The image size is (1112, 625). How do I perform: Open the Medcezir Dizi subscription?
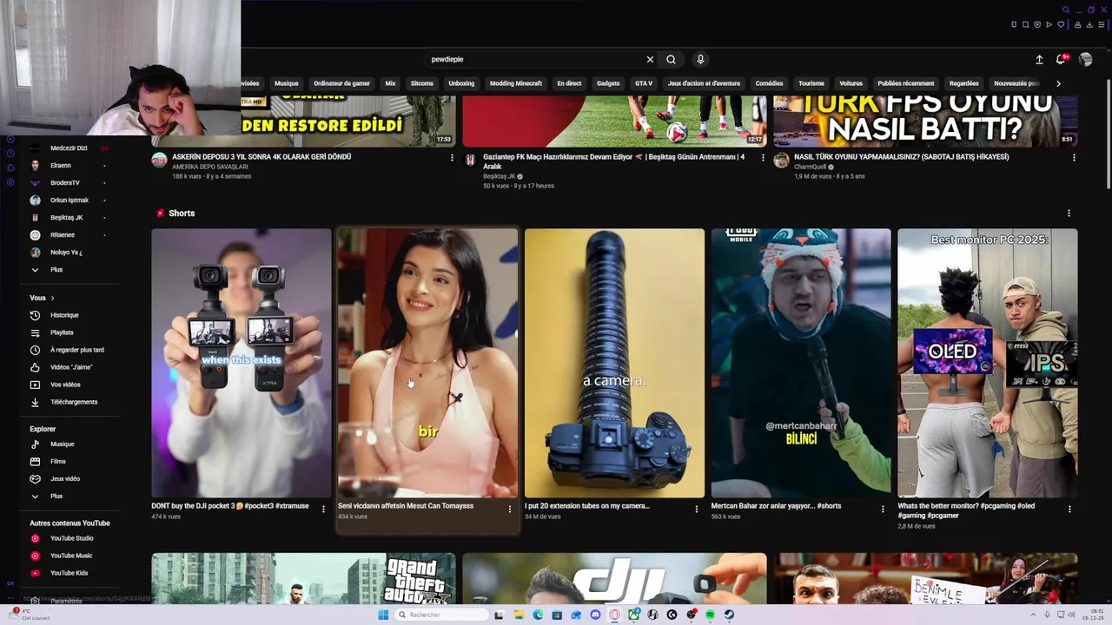(68, 148)
